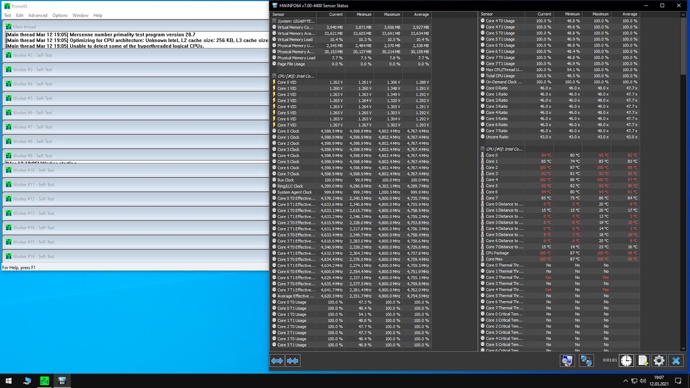Open the pinned taskbar app beside Start
Image resolution: width=690 pixels, height=388 pixels.
[27, 380]
